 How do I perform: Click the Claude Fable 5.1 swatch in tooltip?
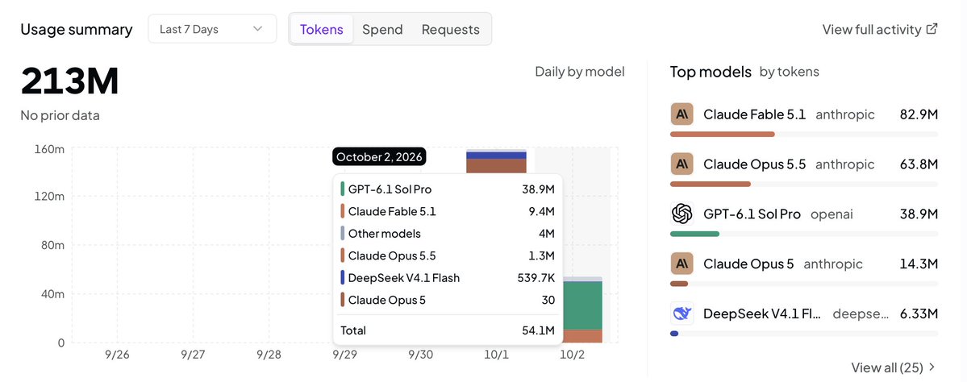coord(342,211)
